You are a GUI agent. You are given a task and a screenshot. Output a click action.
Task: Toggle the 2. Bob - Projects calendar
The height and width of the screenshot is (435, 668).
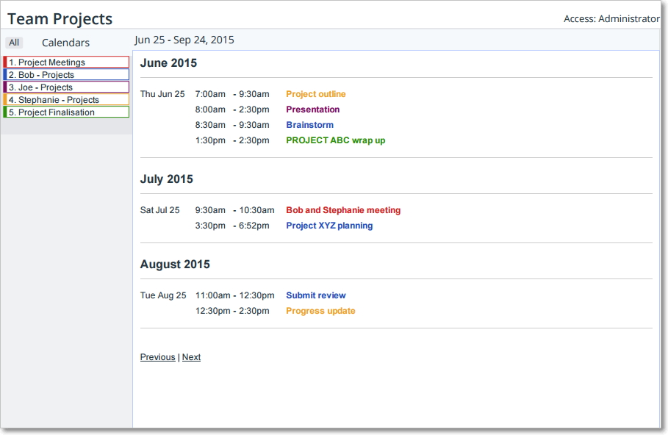point(66,74)
